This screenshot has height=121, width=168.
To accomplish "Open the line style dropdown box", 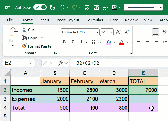I will point(143,7).
